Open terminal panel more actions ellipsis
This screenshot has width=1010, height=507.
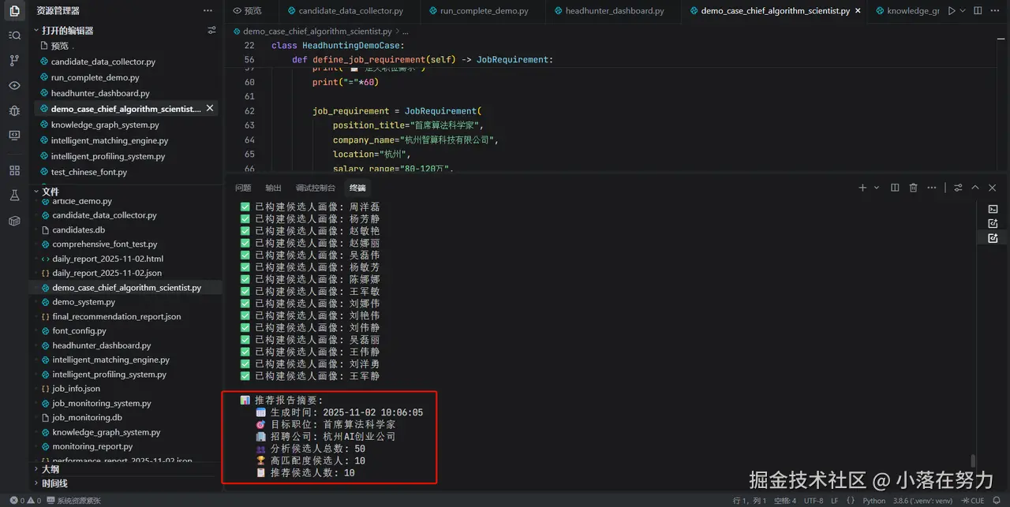(932, 188)
